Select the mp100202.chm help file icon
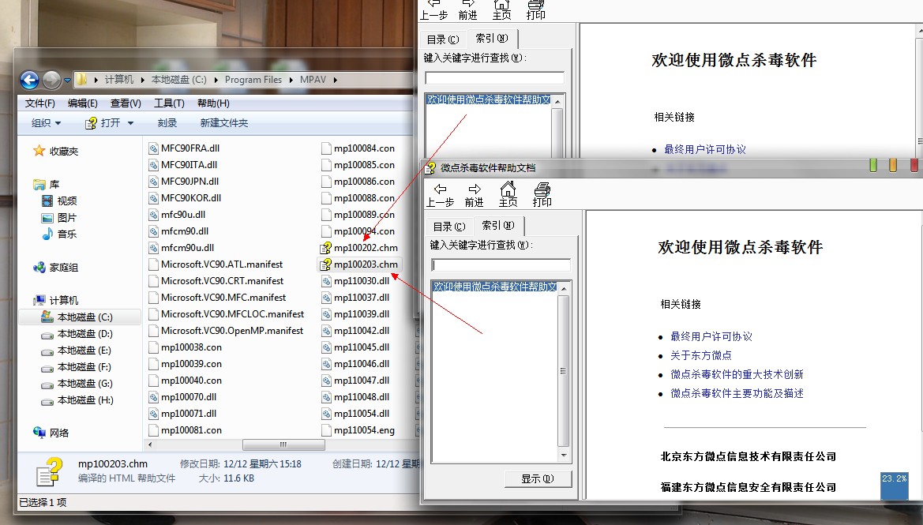This screenshot has width=923, height=525. [325, 248]
